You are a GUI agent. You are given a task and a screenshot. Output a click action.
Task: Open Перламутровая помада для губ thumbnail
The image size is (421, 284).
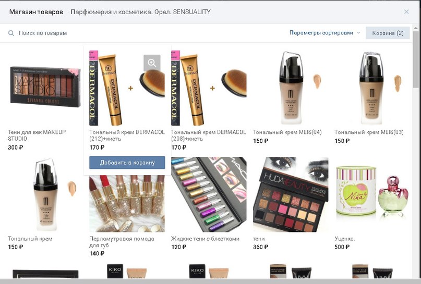point(127,204)
